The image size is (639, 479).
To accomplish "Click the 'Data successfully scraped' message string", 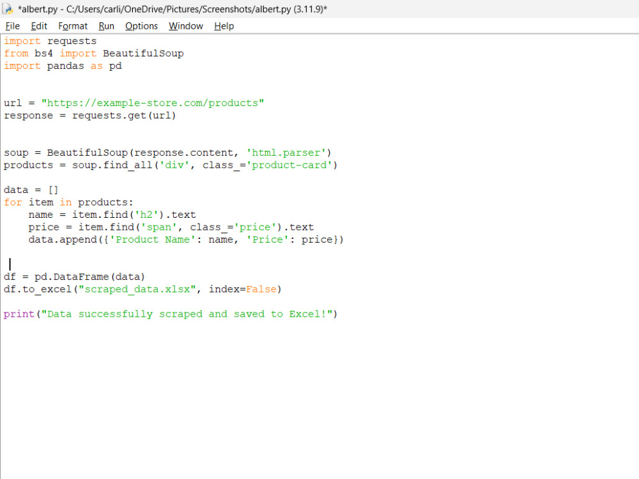I will [x=187, y=314].
